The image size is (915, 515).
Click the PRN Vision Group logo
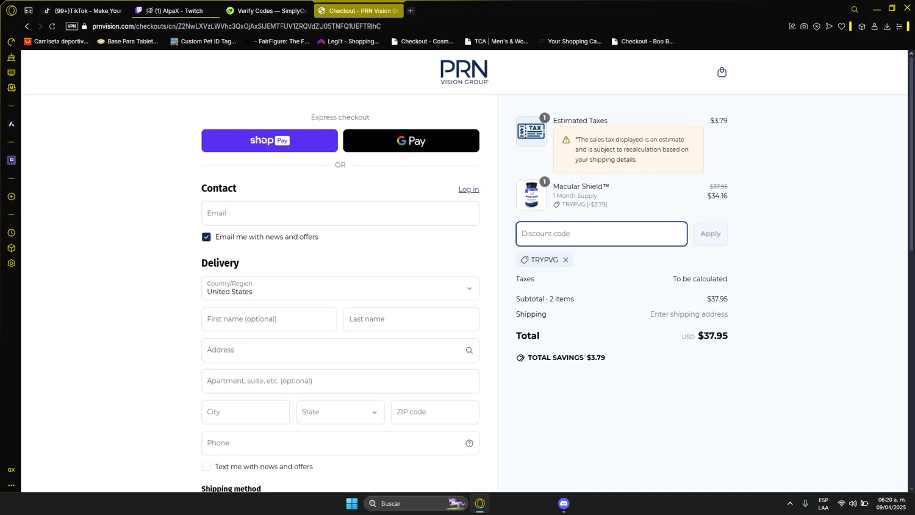[x=464, y=72]
